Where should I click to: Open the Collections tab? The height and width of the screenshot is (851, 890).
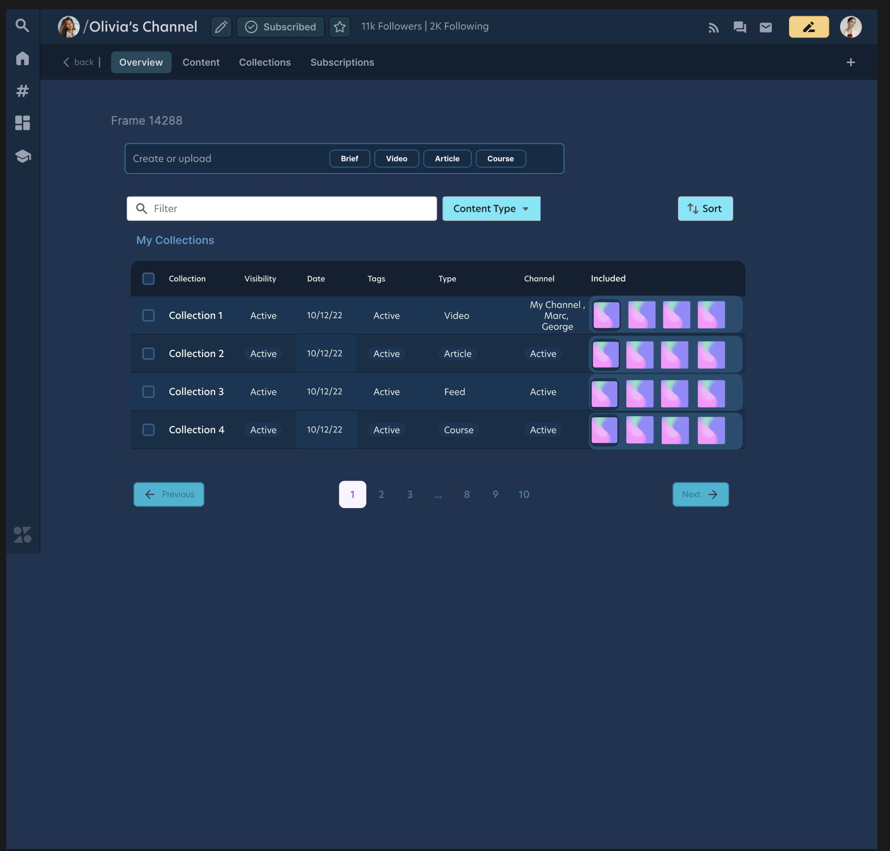[265, 62]
